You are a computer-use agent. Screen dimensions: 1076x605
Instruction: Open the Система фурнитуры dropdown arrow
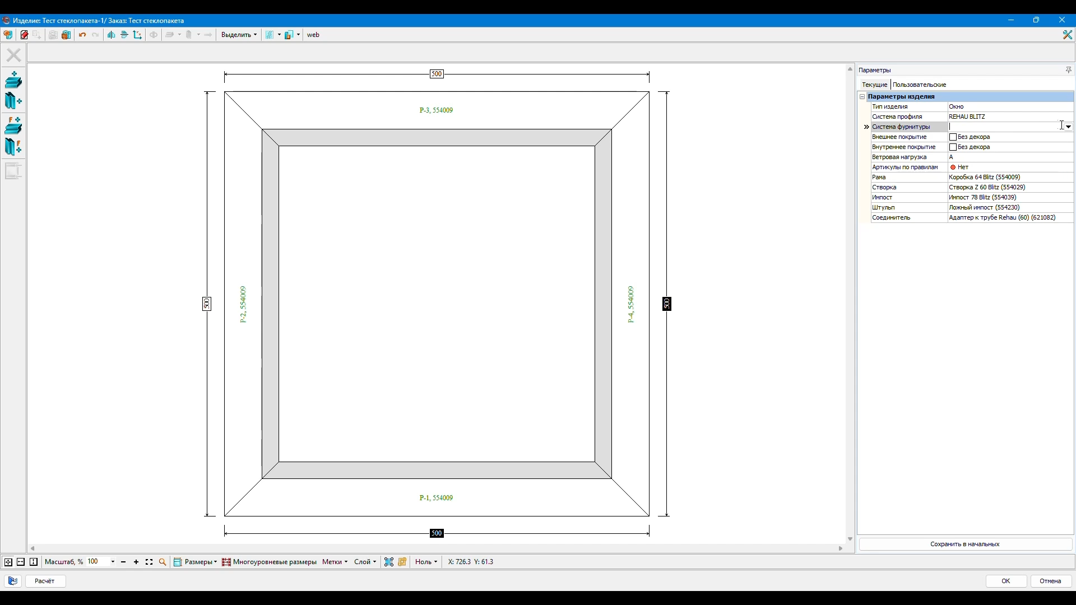click(1069, 127)
